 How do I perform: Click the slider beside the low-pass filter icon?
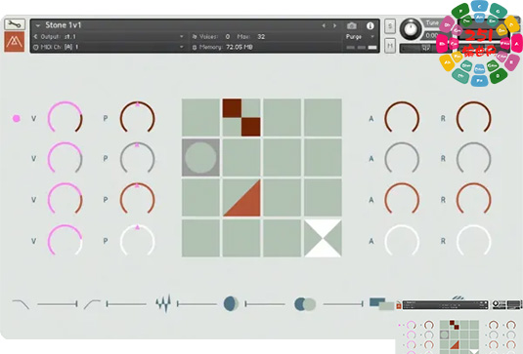click(x=58, y=303)
